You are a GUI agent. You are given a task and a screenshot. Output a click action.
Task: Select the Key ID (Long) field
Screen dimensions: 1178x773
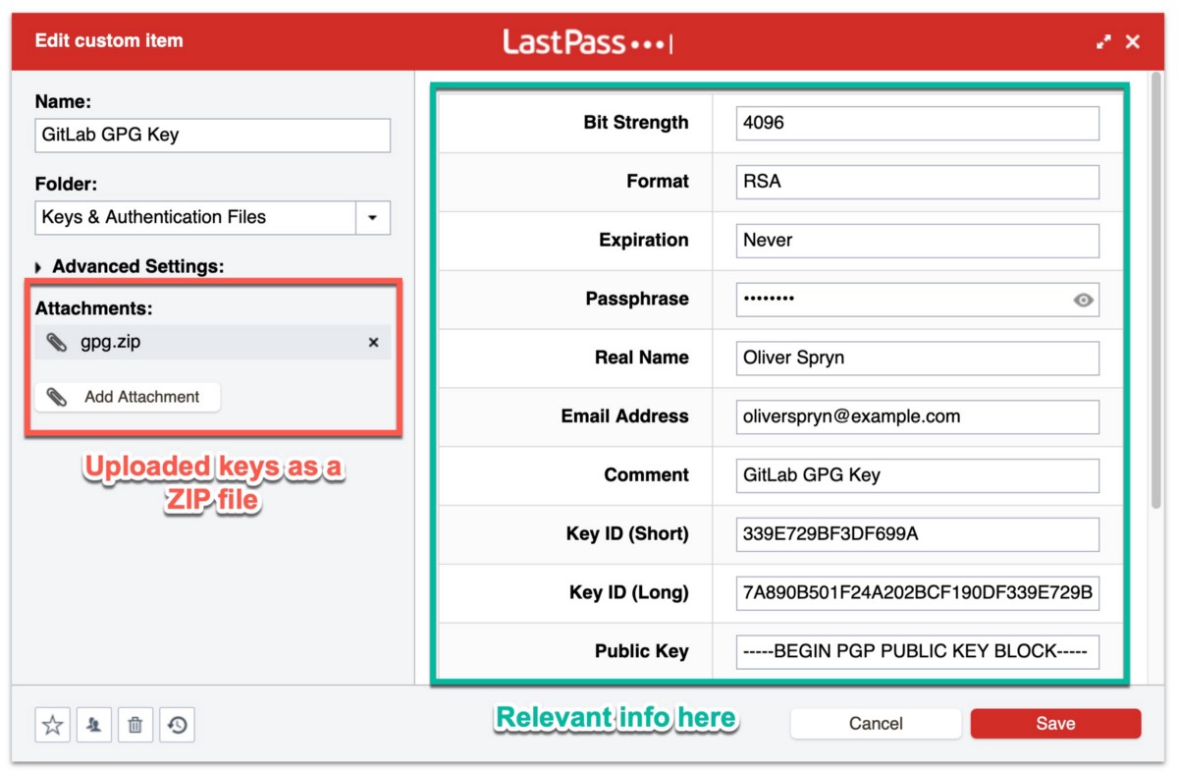917,593
